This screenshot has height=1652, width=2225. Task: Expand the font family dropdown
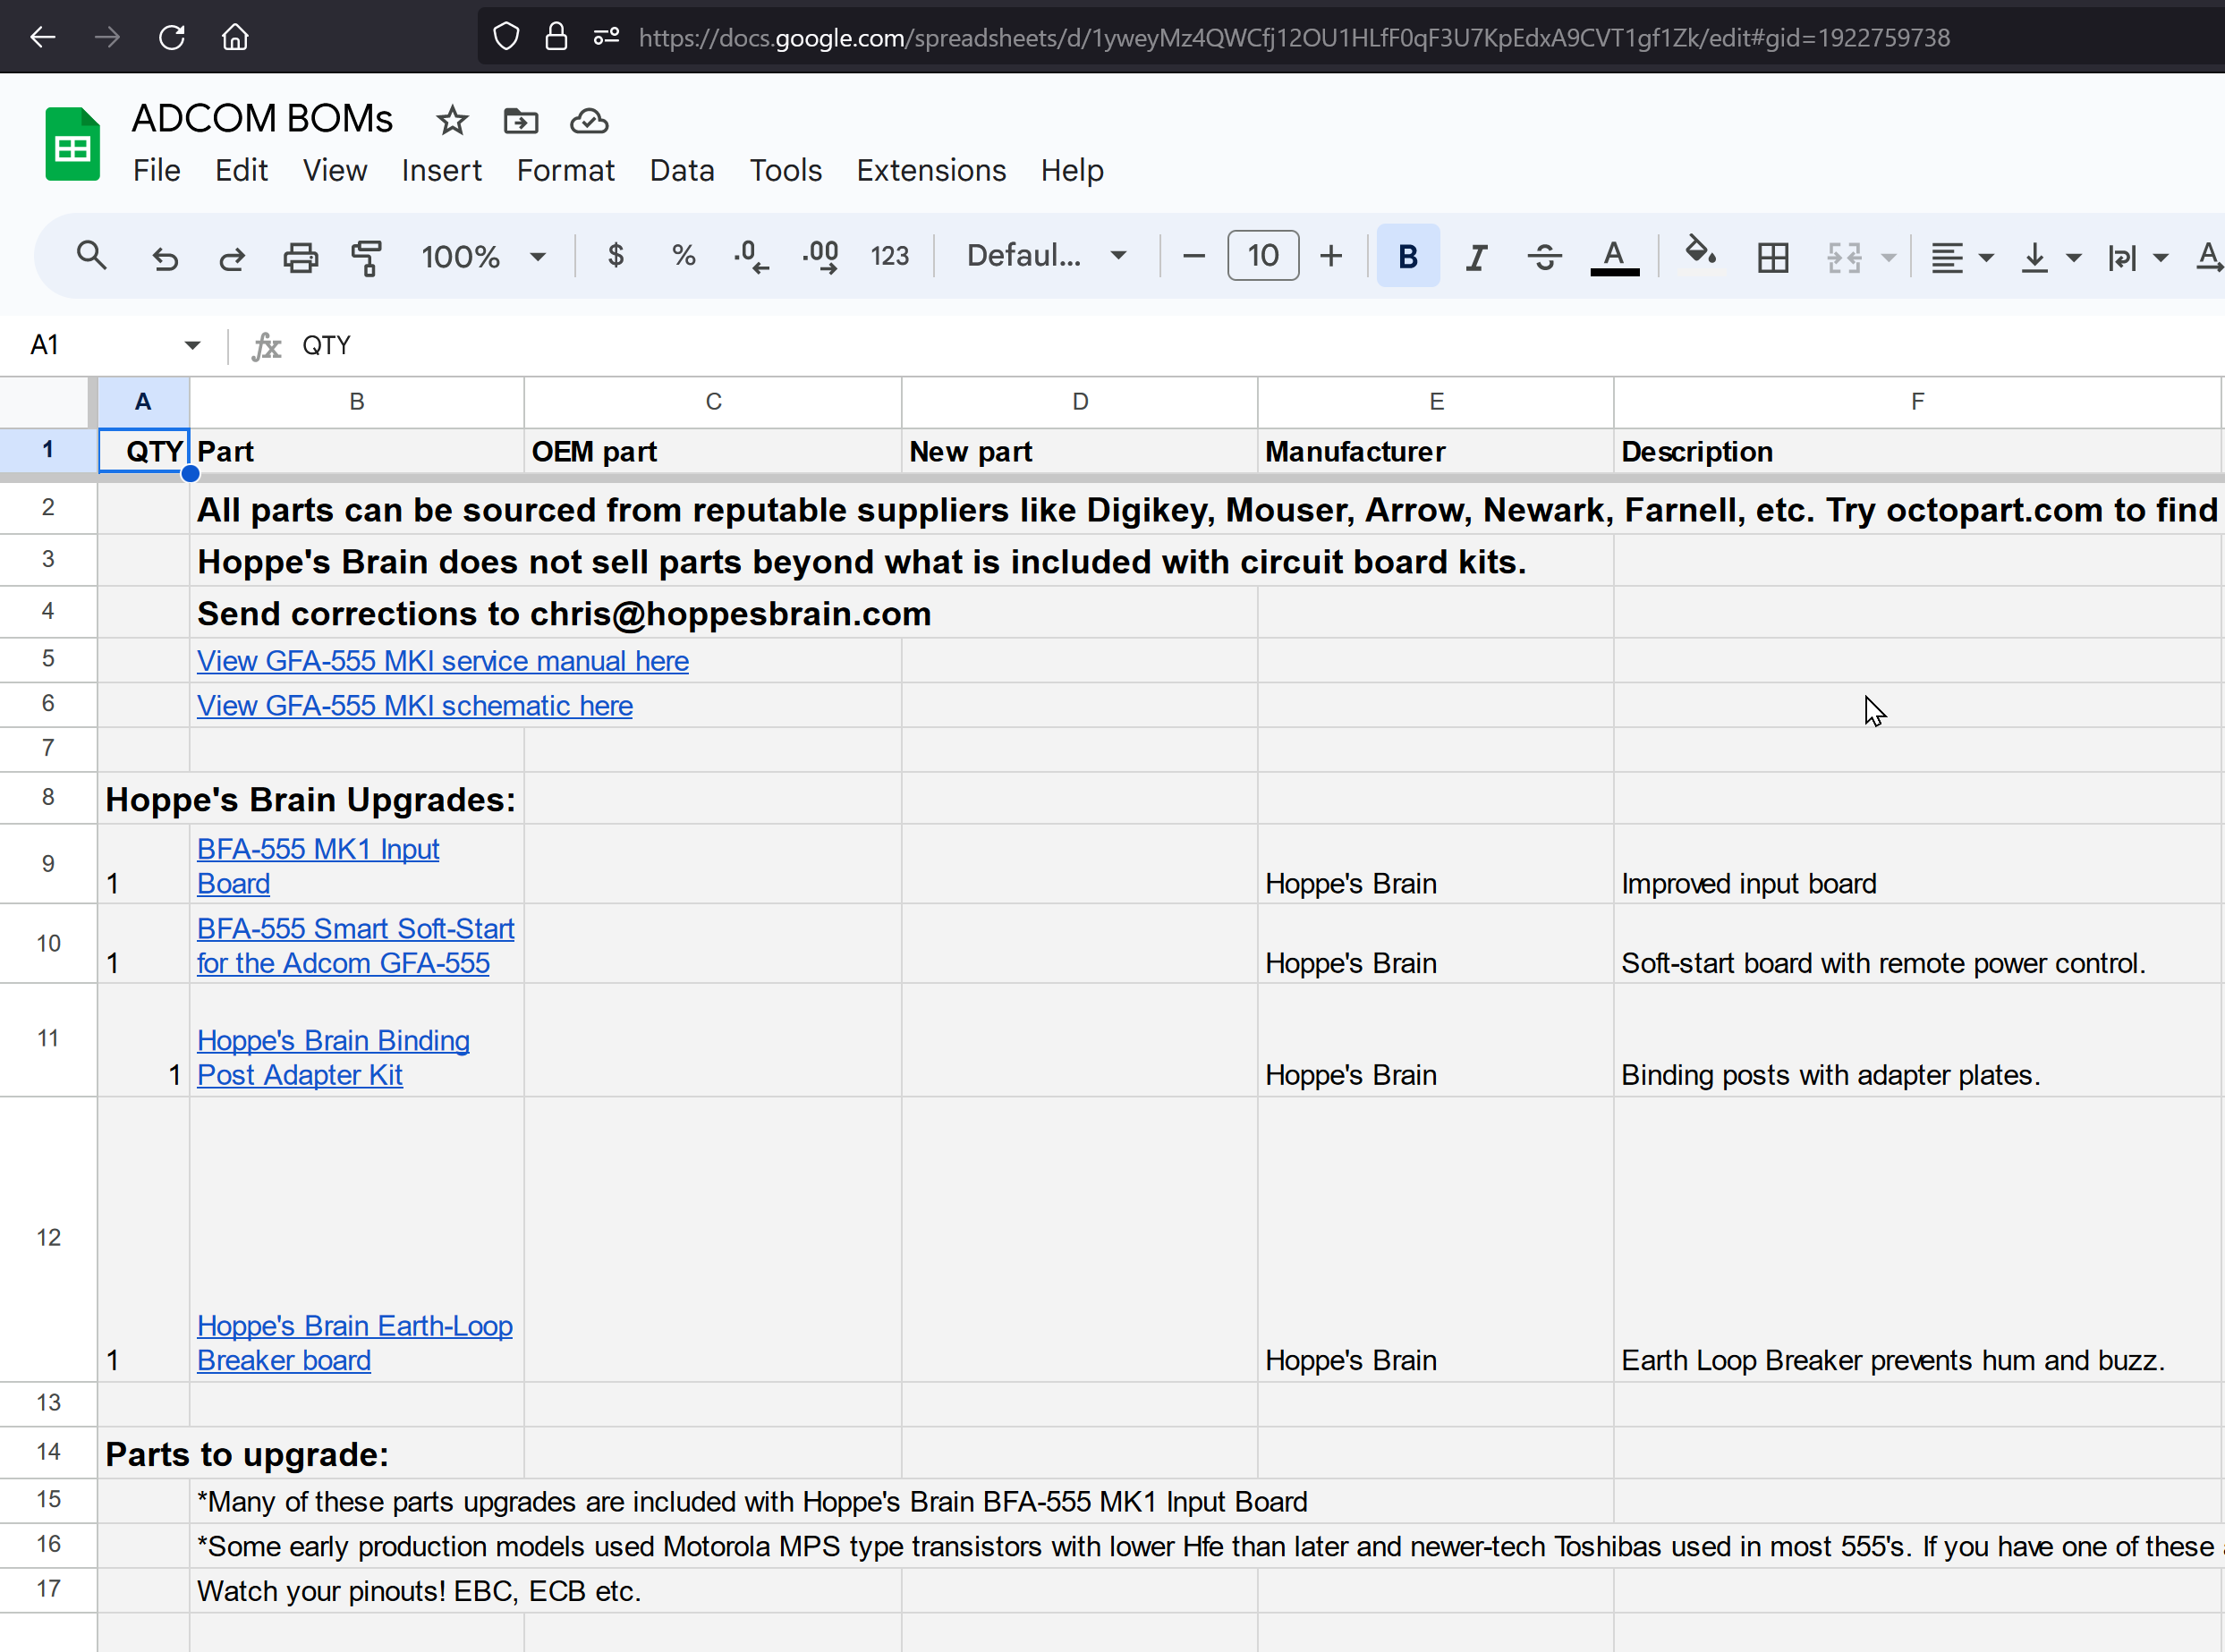(1046, 256)
